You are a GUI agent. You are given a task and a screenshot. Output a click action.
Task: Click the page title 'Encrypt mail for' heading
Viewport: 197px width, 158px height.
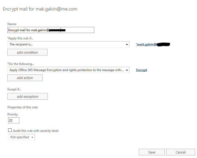click(40, 9)
